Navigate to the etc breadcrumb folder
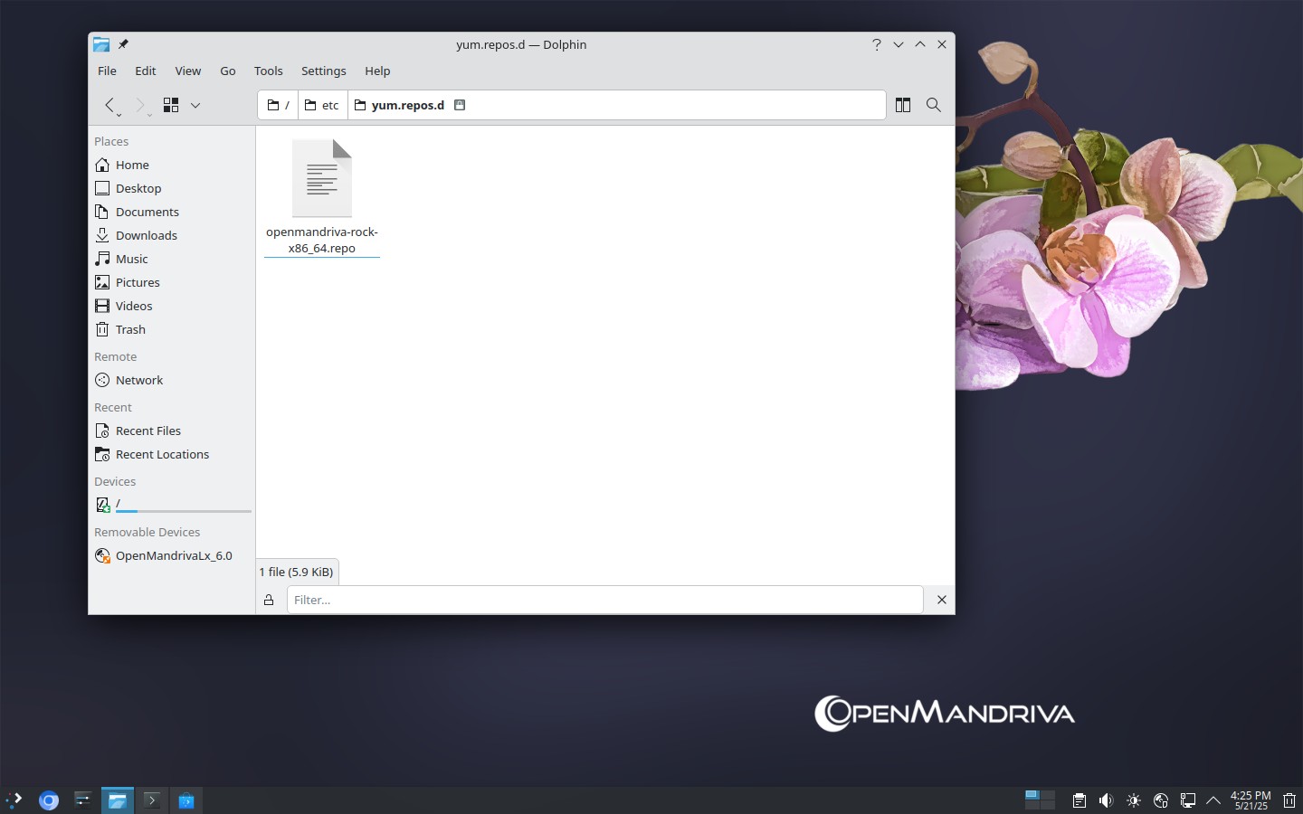1303x814 pixels. [322, 105]
